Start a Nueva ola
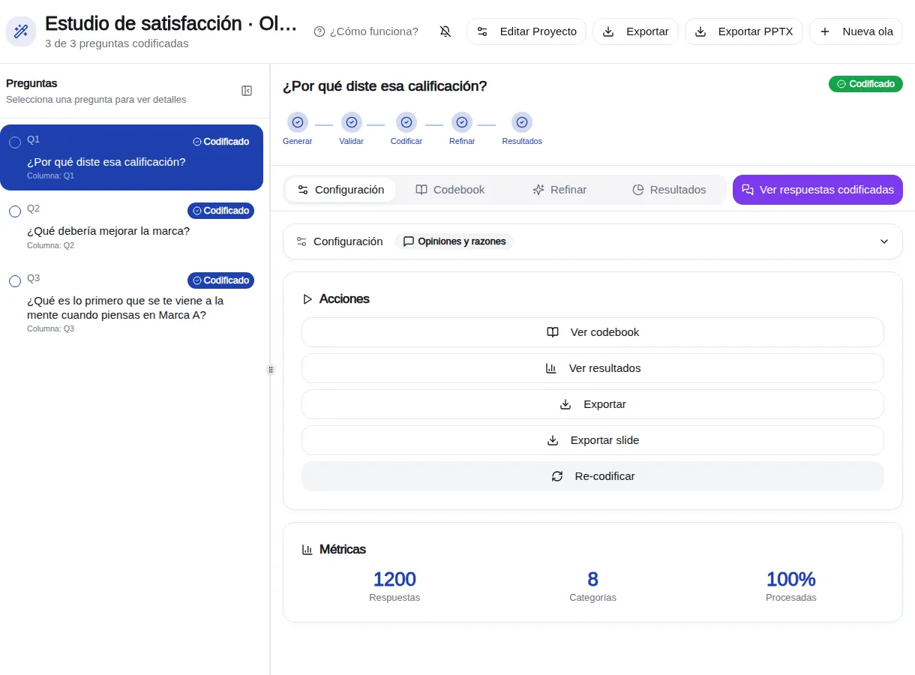 (x=856, y=31)
